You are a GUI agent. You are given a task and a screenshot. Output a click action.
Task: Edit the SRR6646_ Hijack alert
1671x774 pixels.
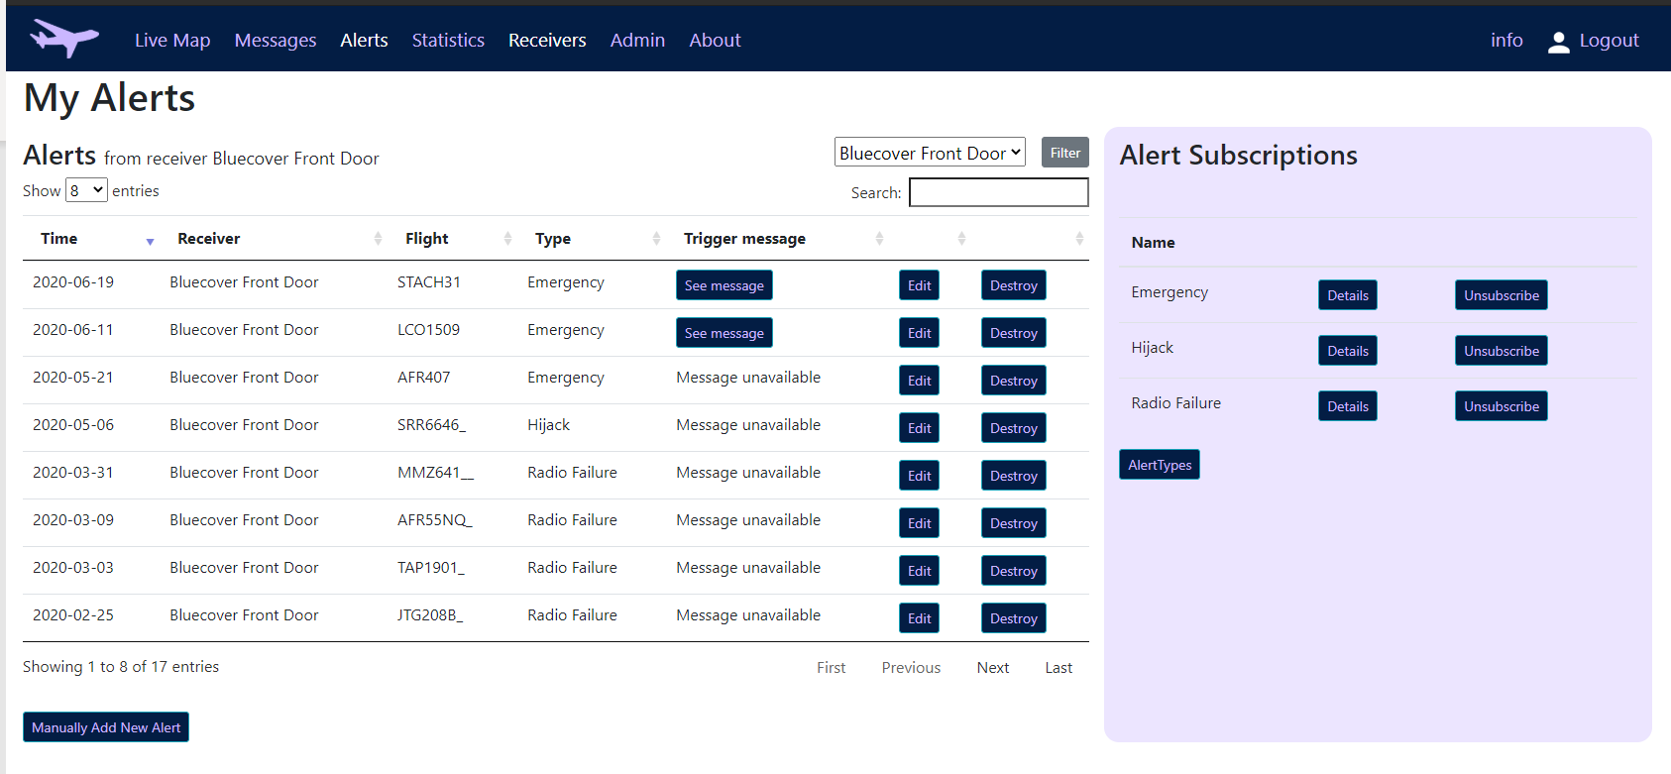tap(919, 428)
